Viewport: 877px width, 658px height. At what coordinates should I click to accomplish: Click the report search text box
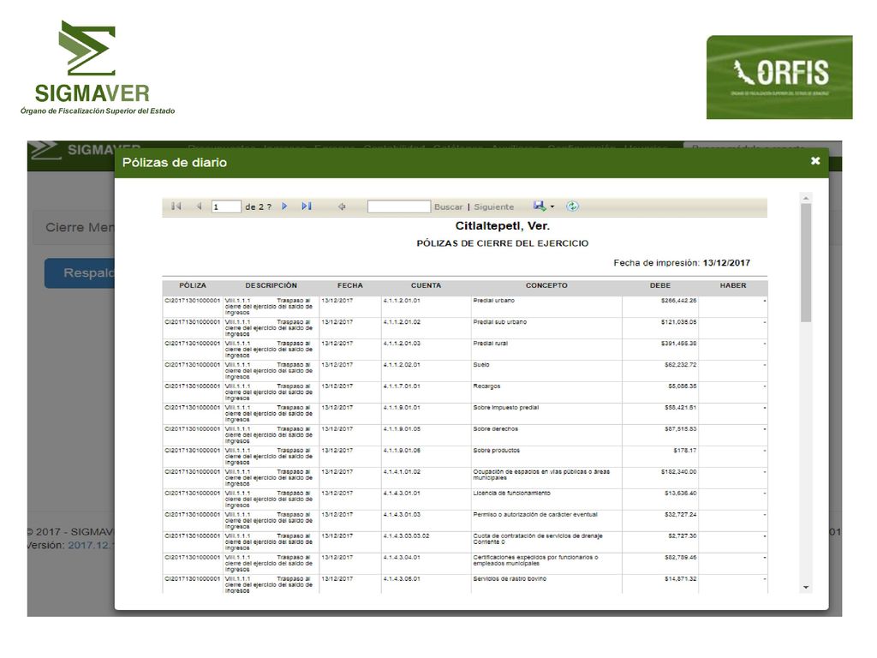[399, 206]
